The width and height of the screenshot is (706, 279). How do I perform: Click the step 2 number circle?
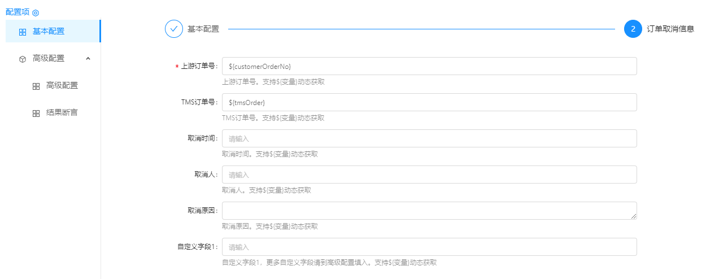click(633, 29)
